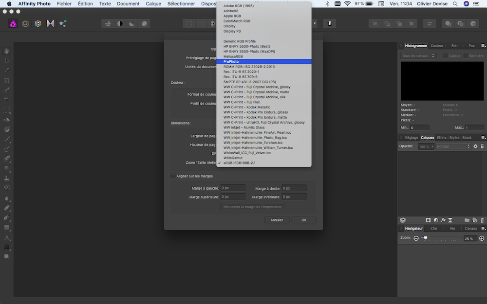This screenshot has width=487, height=304.
Task: Open the Tous les canaux dropdown
Action: click(x=418, y=56)
